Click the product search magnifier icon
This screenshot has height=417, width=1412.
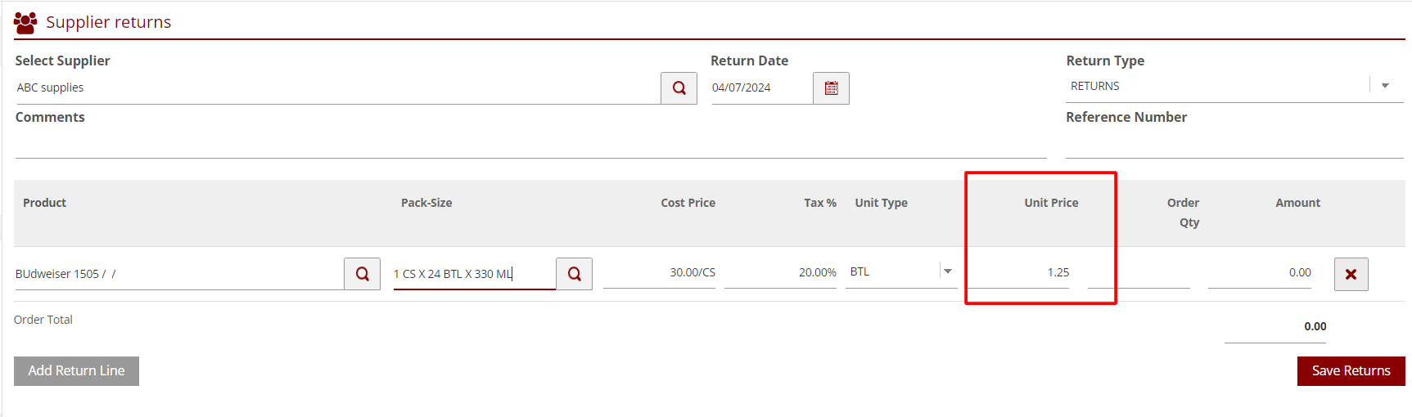362,274
